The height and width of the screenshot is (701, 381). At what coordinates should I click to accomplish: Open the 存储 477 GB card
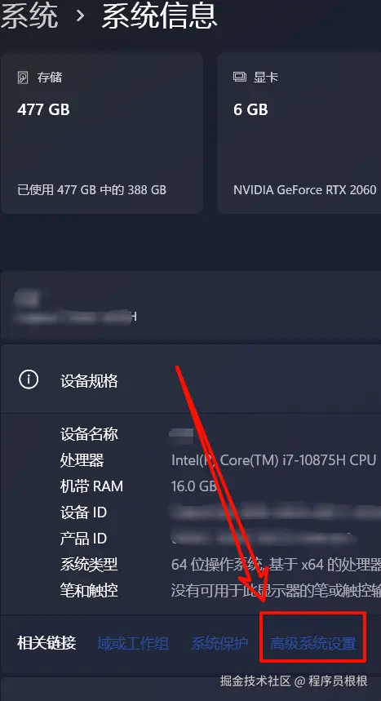102,133
